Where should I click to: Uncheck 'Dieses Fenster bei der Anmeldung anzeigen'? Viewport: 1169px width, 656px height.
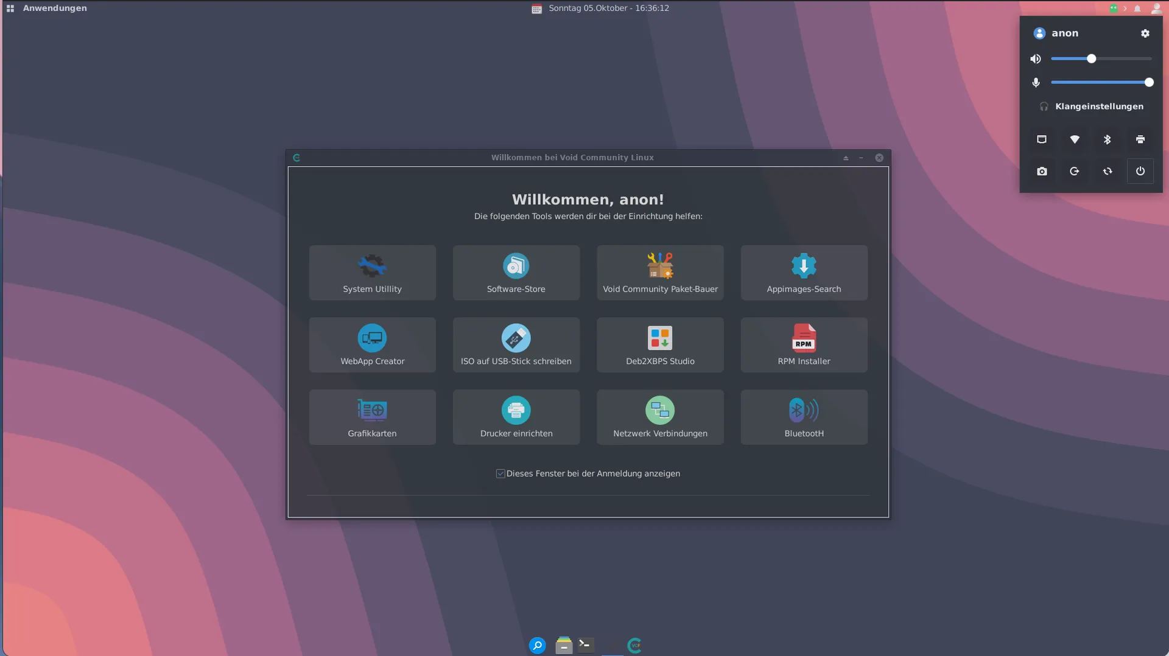500,473
